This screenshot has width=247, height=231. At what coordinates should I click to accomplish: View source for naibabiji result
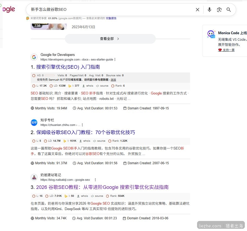(x=97, y=196)
